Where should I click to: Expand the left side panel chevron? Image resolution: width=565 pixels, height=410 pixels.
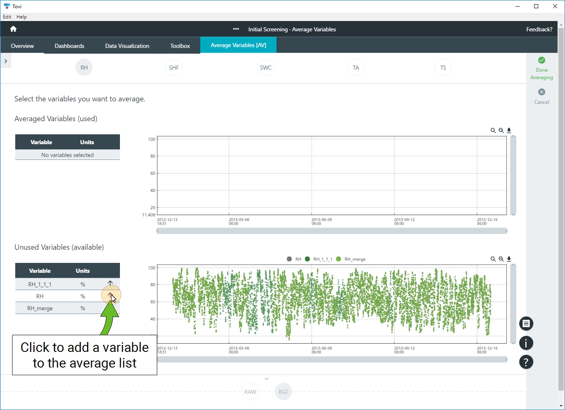6,61
